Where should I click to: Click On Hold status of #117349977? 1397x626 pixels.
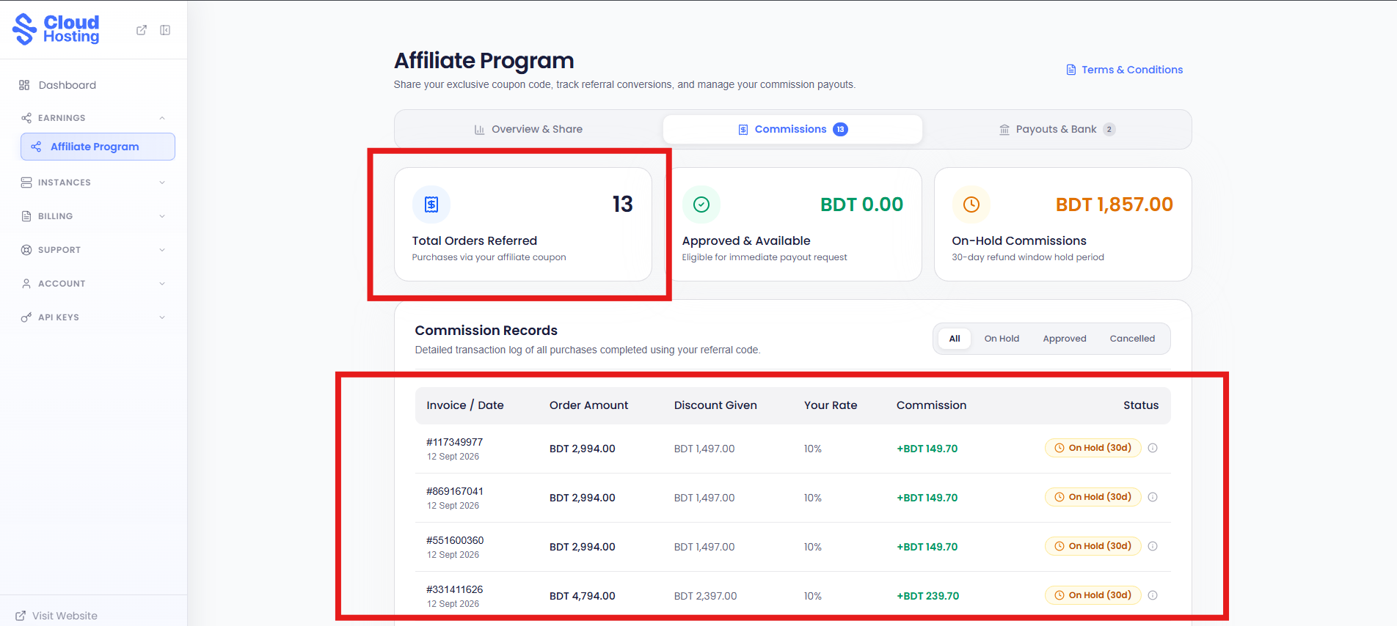pos(1093,448)
